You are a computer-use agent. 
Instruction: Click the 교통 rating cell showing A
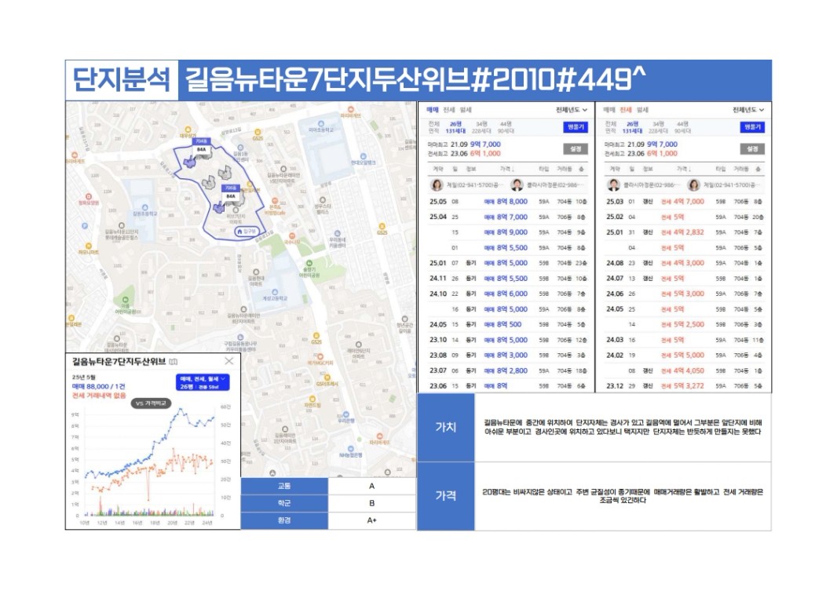[x=372, y=487]
